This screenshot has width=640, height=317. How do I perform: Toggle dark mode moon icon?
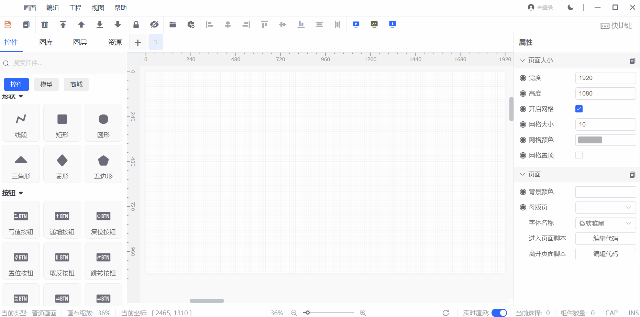[571, 7]
